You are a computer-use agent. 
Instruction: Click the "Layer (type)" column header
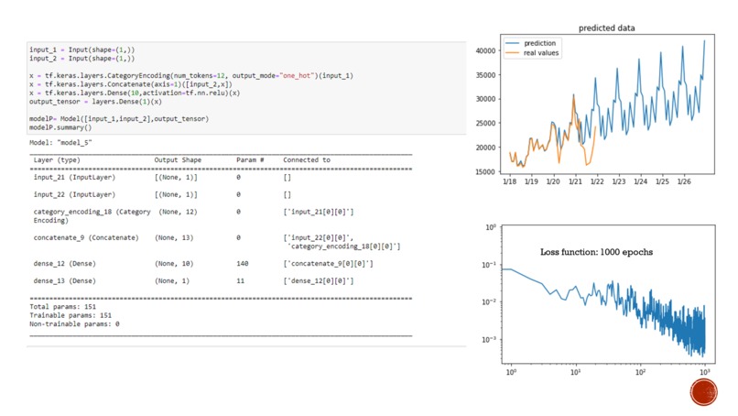(57, 160)
